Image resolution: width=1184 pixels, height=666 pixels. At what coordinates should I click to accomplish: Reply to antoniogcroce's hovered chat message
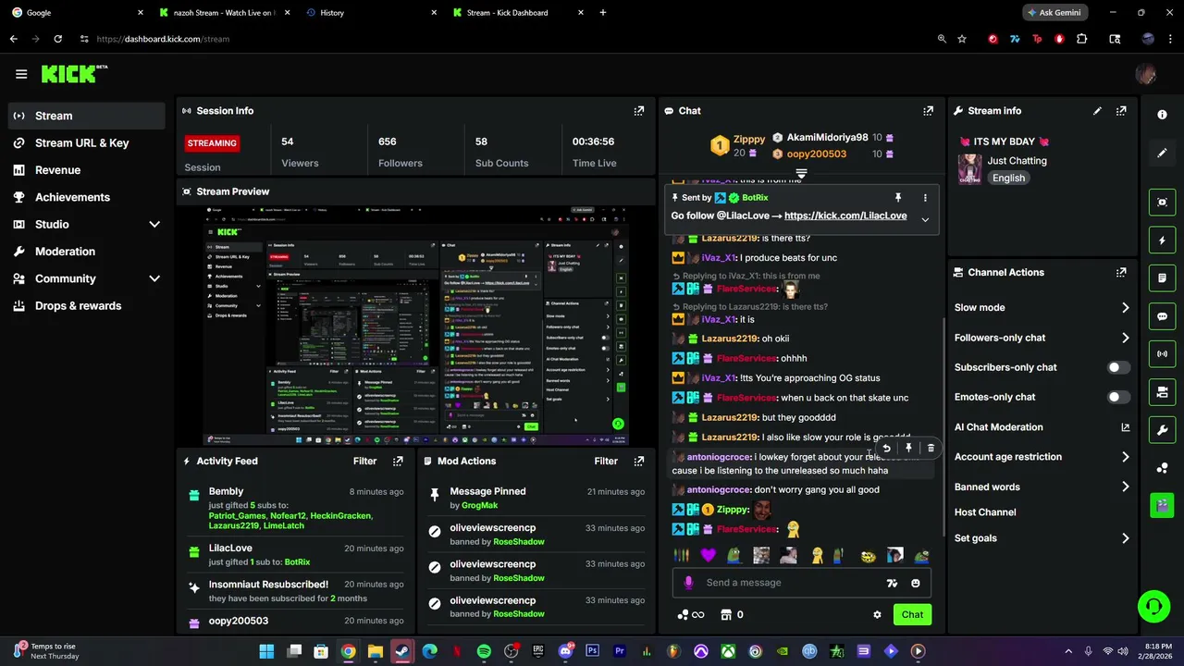coord(886,449)
